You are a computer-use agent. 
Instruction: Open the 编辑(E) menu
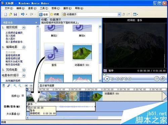tap(20, 8)
